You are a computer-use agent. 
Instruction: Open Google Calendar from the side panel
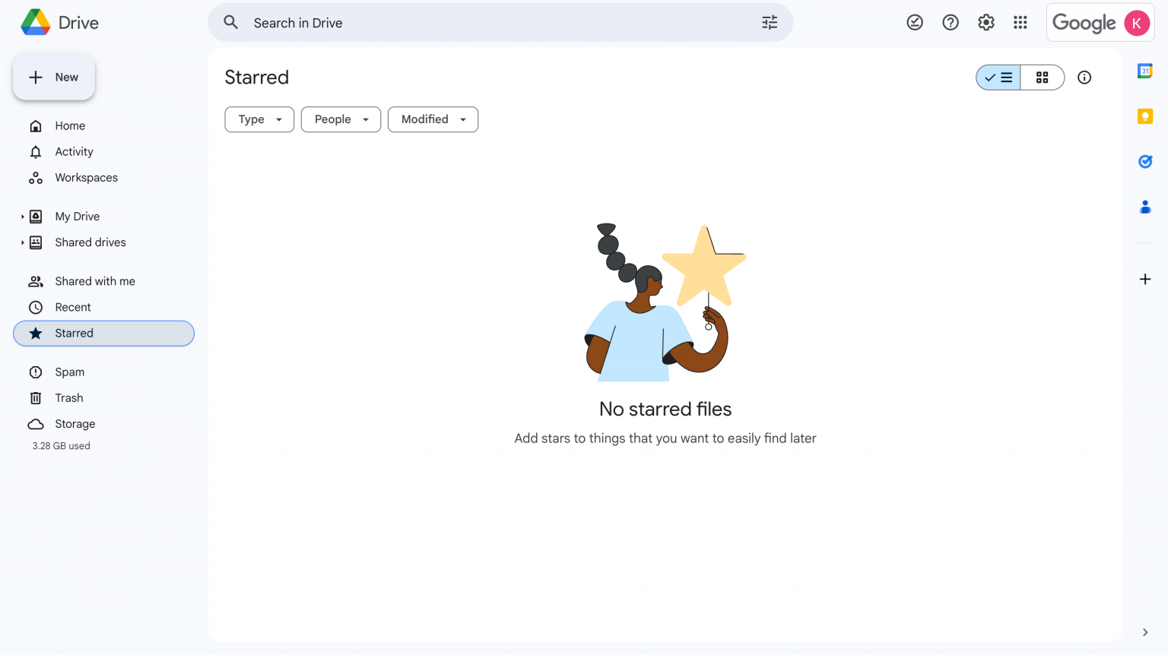(x=1145, y=70)
